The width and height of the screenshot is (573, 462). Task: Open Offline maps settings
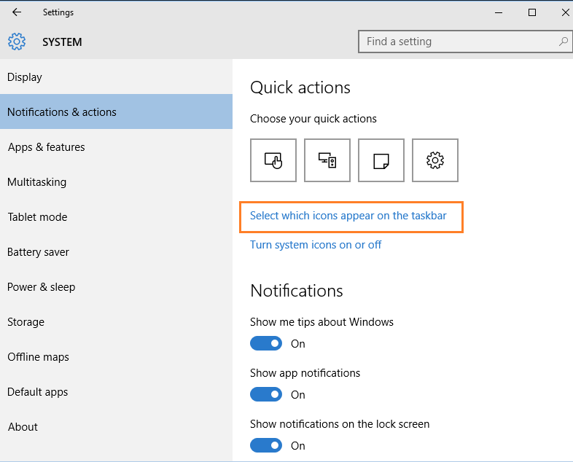coord(116,357)
